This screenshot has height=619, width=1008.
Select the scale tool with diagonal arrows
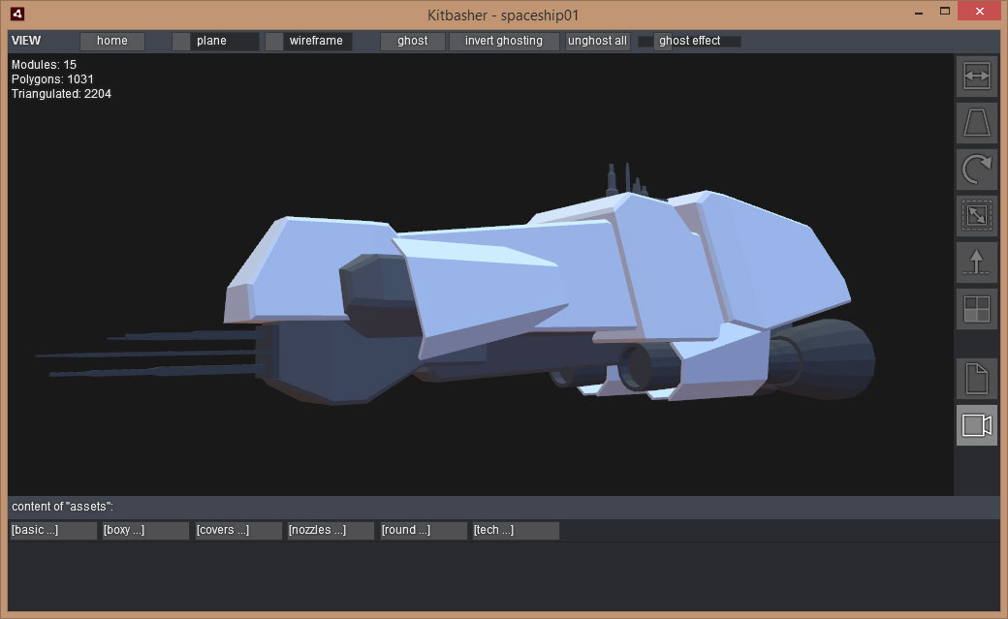coord(976,217)
